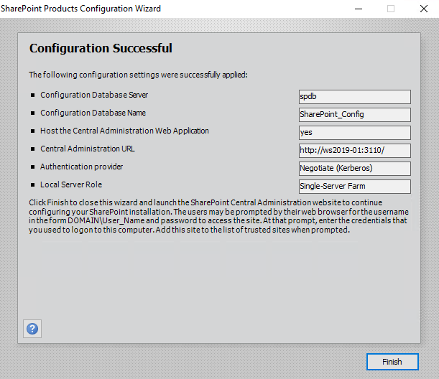Click the Configuration Database Server label

pos(94,95)
